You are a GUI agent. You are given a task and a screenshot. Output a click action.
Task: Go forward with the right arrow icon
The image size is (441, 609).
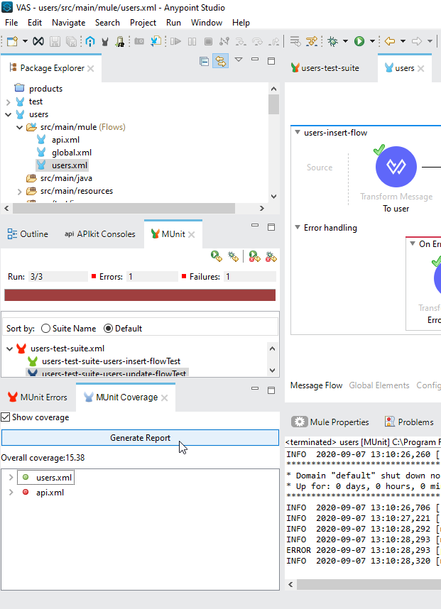pos(417,41)
